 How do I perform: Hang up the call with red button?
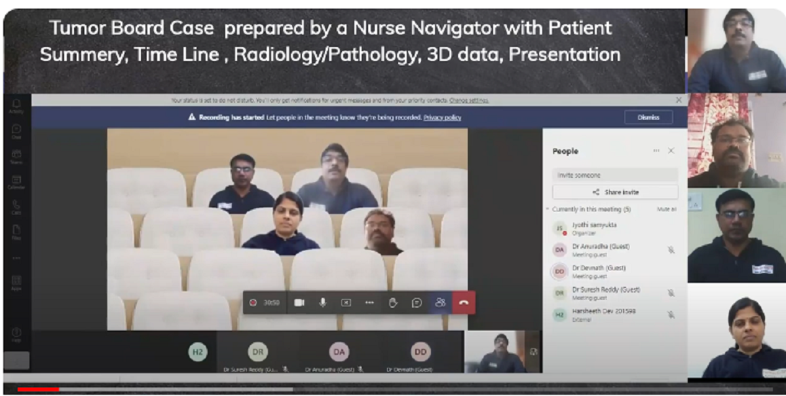pos(464,302)
